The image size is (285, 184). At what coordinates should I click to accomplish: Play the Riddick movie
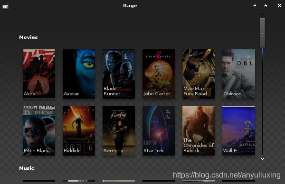pyautogui.click(x=79, y=131)
